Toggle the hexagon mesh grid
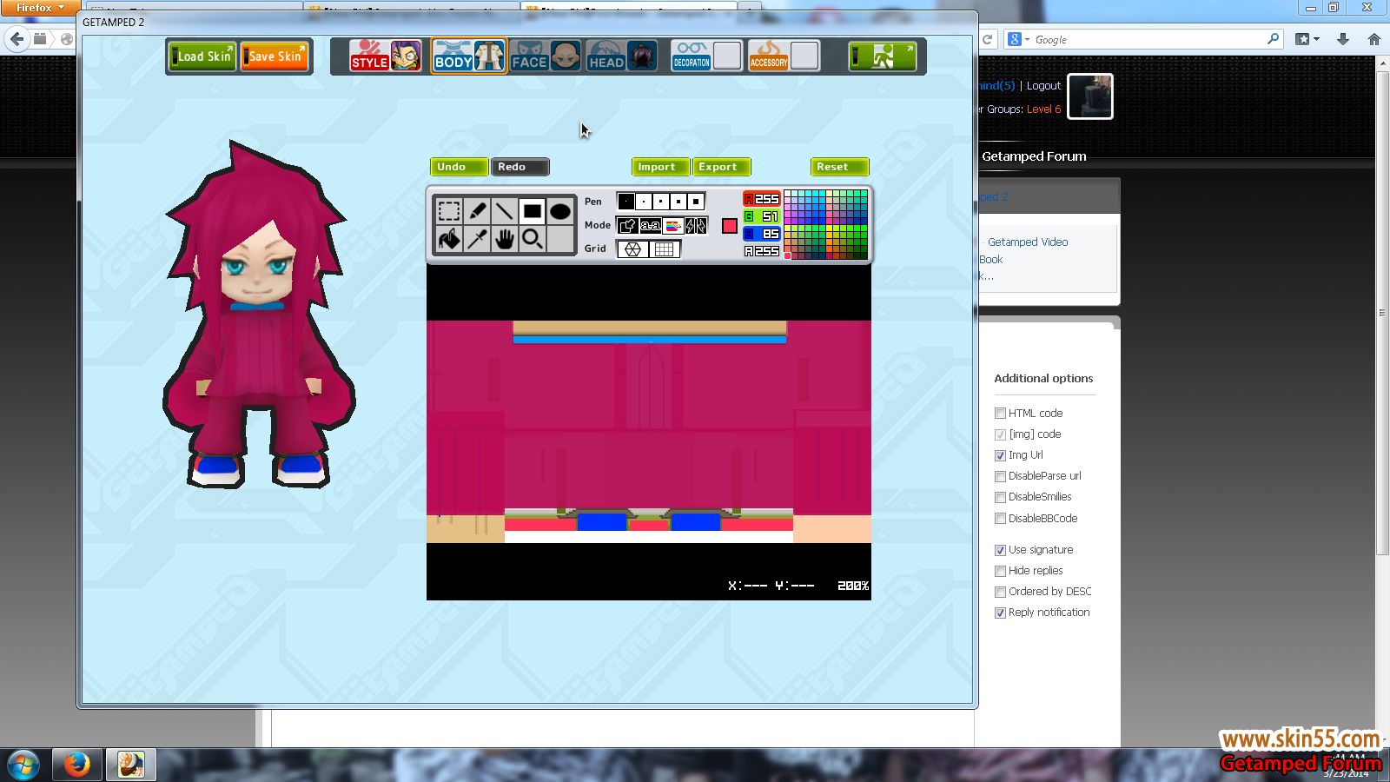 [x=632, y=249]
